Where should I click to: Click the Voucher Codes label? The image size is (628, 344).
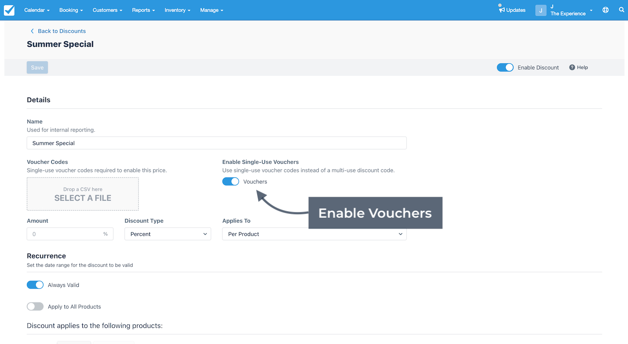(47, 162)
